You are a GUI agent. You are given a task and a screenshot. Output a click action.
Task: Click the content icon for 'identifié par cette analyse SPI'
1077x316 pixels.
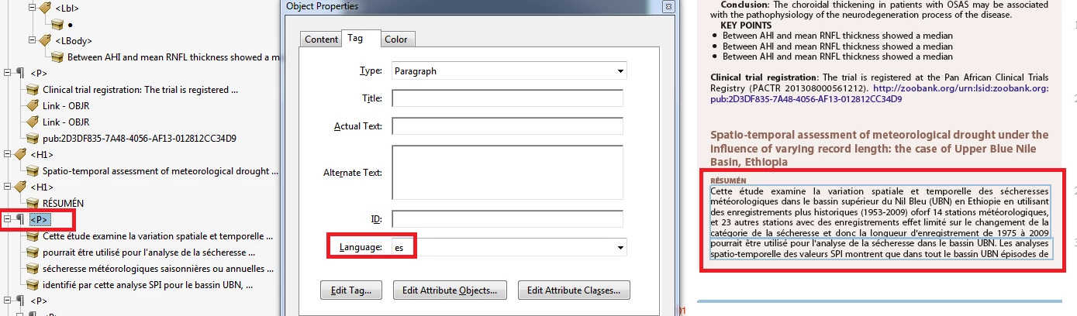coord(32,285)
